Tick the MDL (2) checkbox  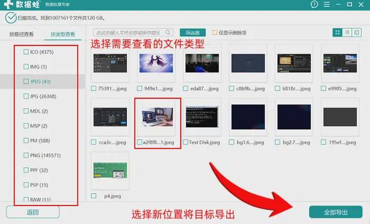[26, 111]
